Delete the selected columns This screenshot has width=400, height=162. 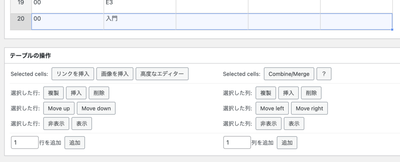click(311, 93)
